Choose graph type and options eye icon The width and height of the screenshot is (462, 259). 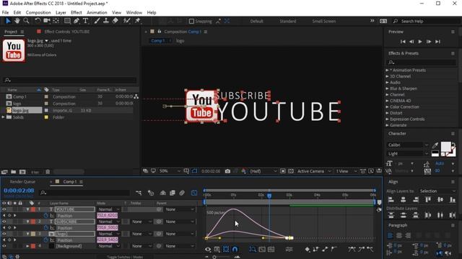point(208,250)
